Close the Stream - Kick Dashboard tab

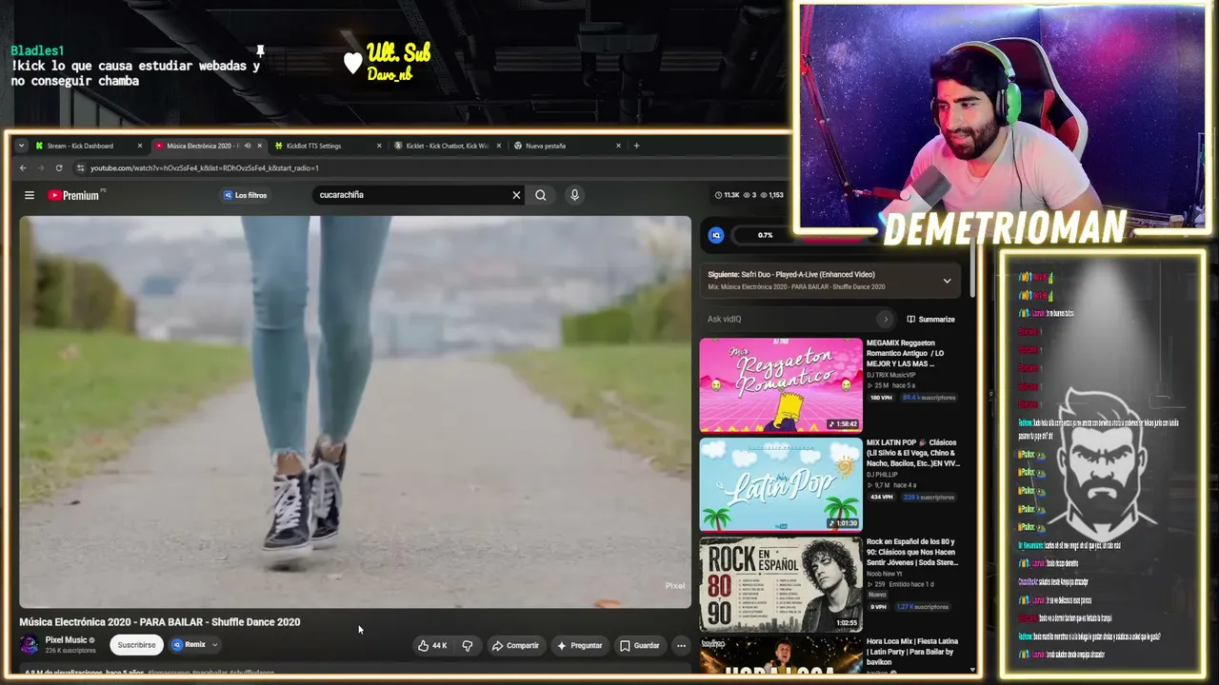[x=140, y=146]
